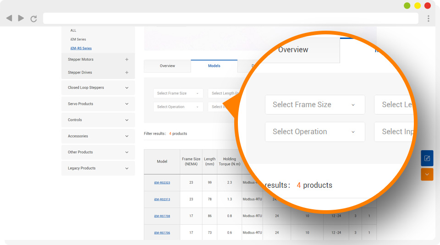Open magnified Select Operation dropdown

click(315, 132)
